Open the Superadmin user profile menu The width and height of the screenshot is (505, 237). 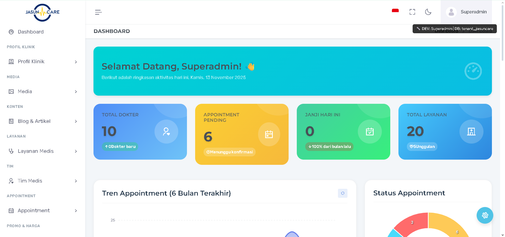click(466, 12)
